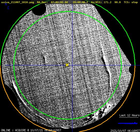Click the 2021/10/07 06:16HST timestamp
The width and height of the screenshot is (140, 132).
[x=125, y=131]
